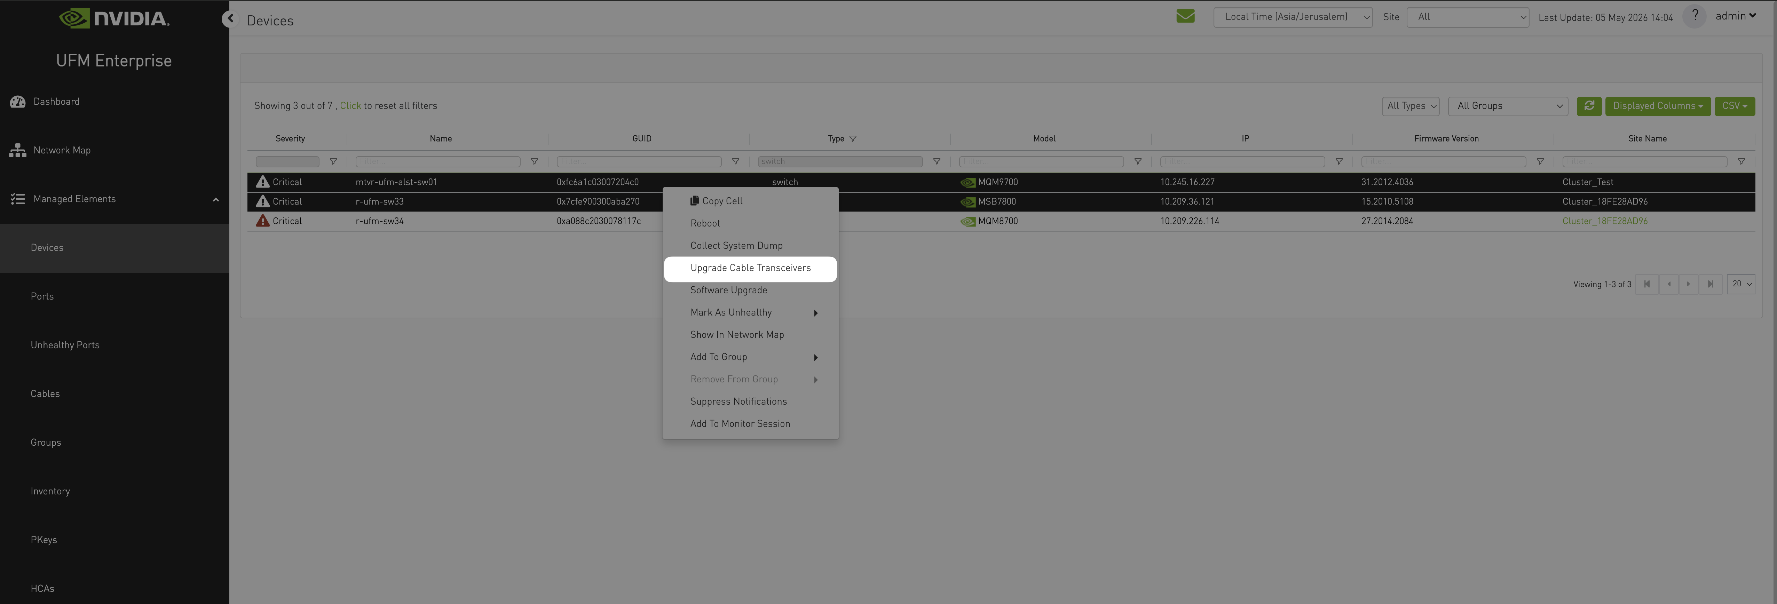Screen dimensions: 1777x604
Task: Open the All Types dropdown
Action: click(1410, 106)
